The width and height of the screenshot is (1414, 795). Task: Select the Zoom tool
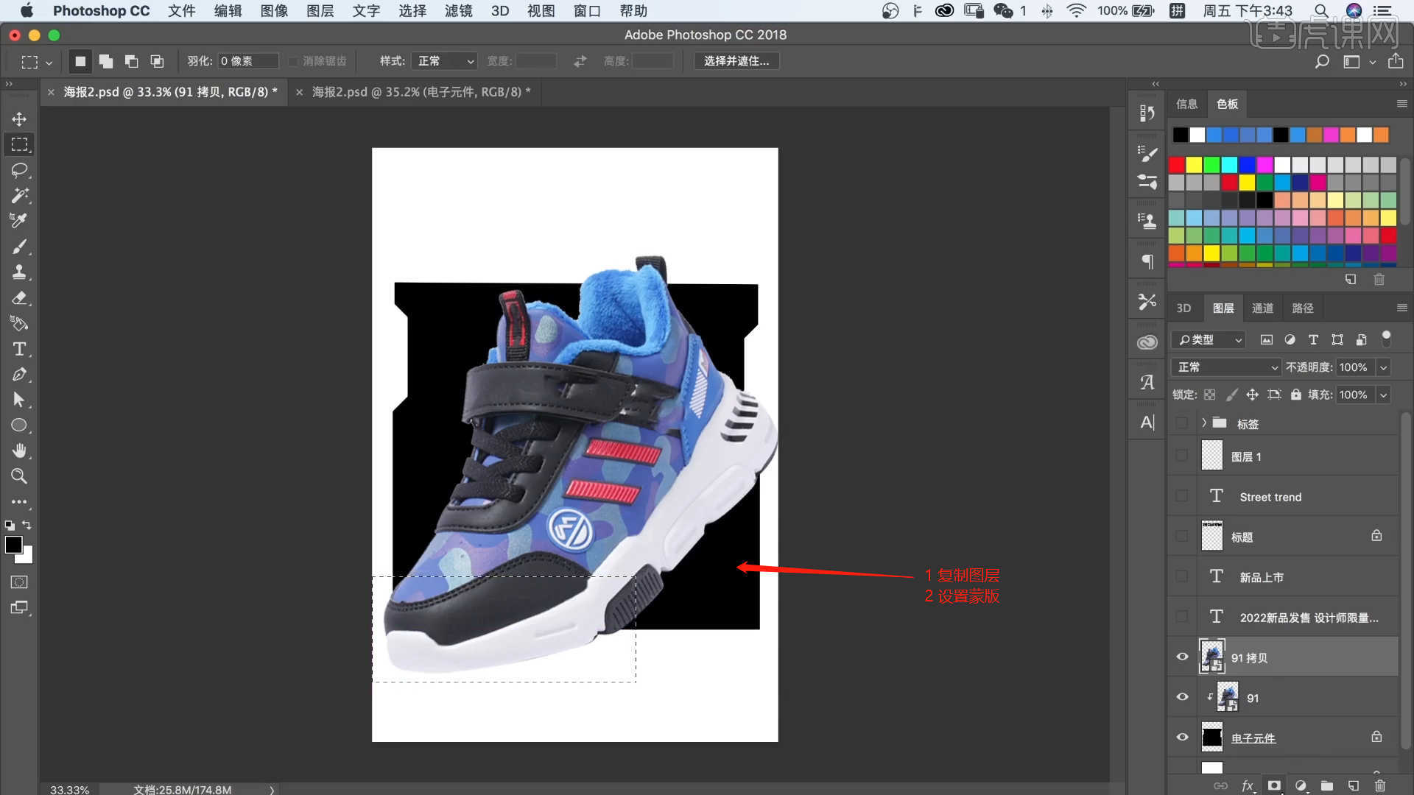coord(19,476)
